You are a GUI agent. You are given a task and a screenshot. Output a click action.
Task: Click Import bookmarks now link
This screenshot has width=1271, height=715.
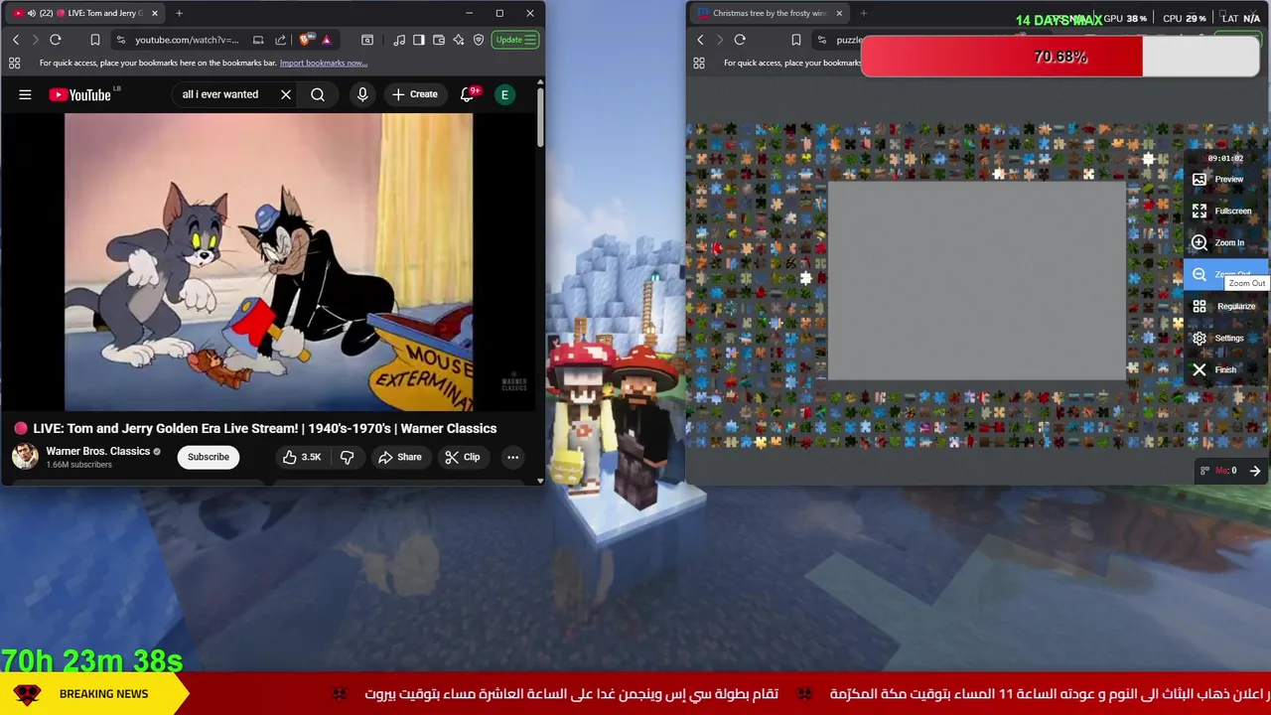tap(323, 63)
